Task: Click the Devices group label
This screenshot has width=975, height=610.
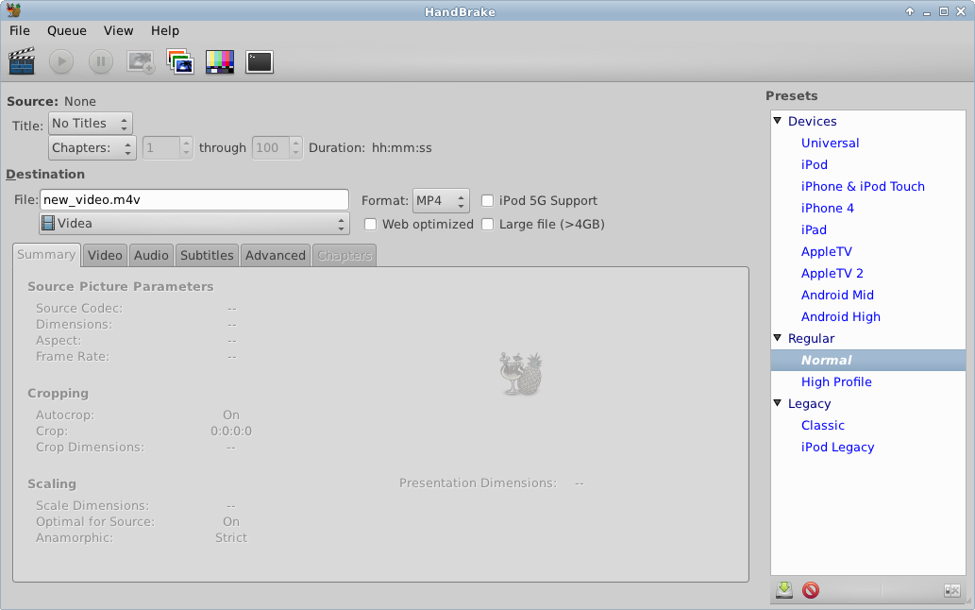Action: [812, 121]
